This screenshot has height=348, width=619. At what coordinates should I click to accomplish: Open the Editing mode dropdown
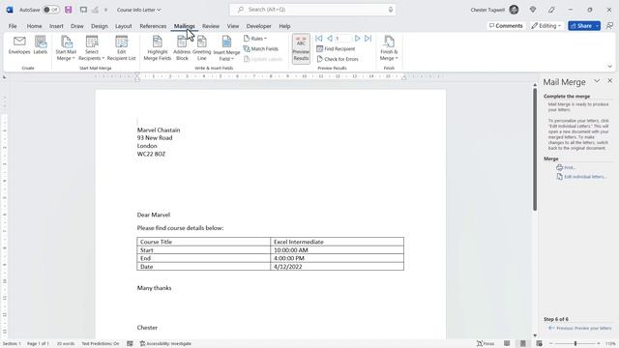pyautogui.click(x=545, y=26)
